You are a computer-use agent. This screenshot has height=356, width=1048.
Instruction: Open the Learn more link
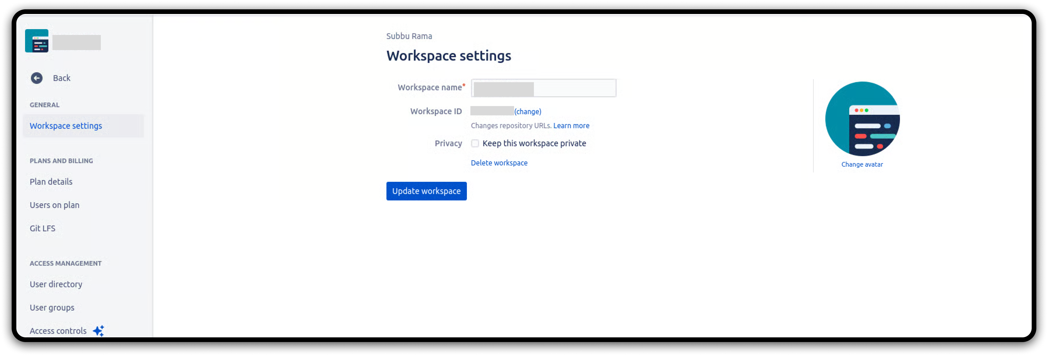571,126
